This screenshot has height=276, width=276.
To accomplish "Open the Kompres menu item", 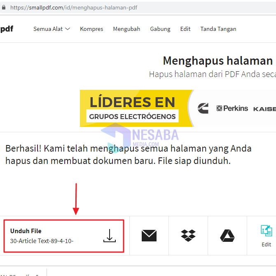I will point(91,29).
